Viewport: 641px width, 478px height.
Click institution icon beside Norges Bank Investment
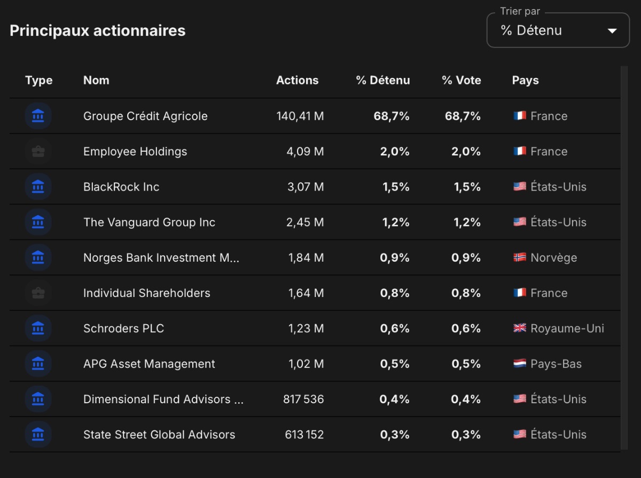click(x=38, y=257)
